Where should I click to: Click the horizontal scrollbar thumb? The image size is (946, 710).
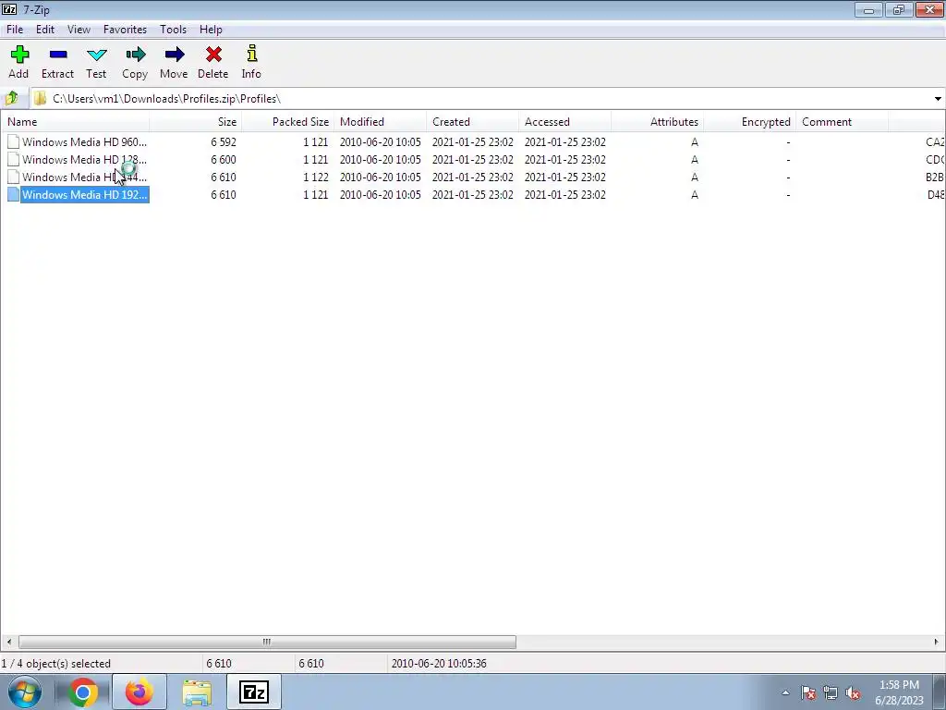click(x=267, y=642)
